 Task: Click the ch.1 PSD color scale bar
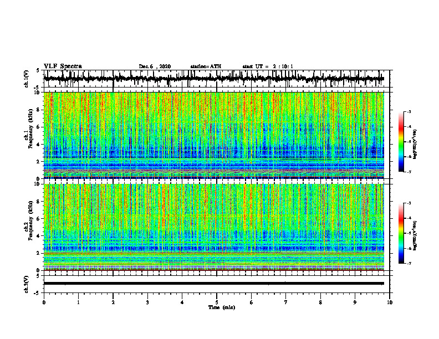pyautogui.click(x=401, y=142)
